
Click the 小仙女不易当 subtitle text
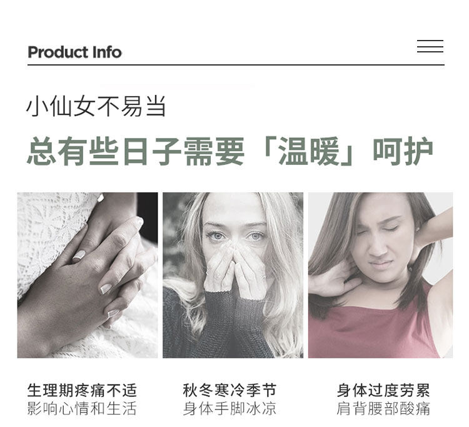pos(96,106)
